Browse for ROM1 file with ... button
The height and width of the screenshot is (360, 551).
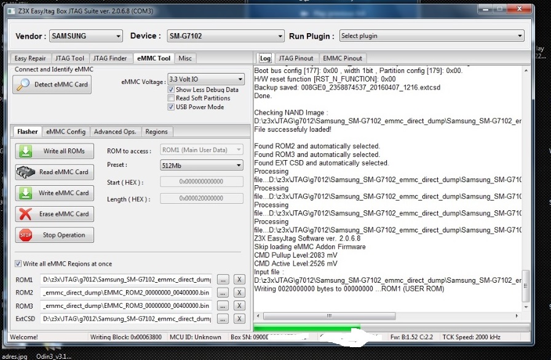(x=223, y=280)
